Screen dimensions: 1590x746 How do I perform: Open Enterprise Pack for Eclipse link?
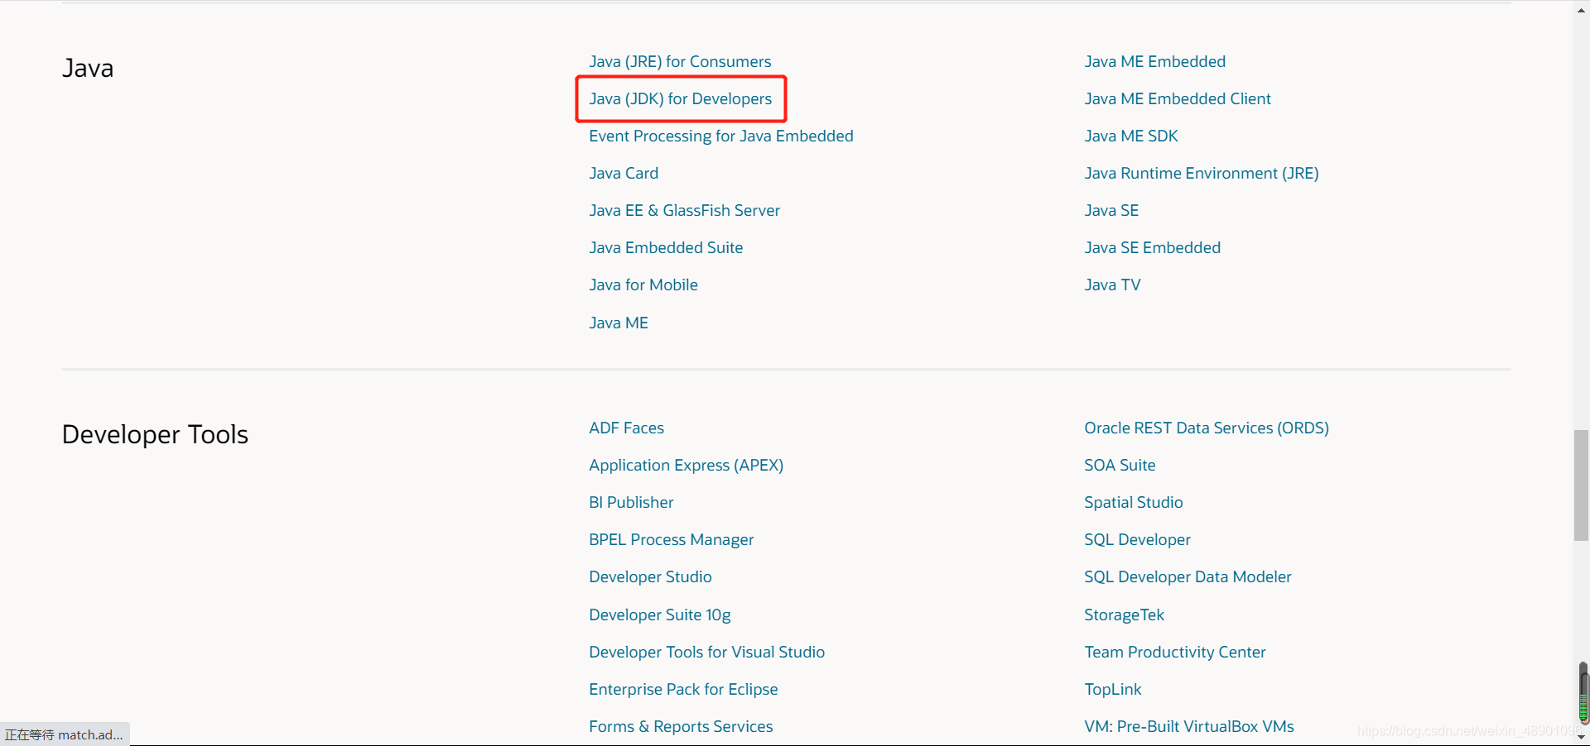683,690
